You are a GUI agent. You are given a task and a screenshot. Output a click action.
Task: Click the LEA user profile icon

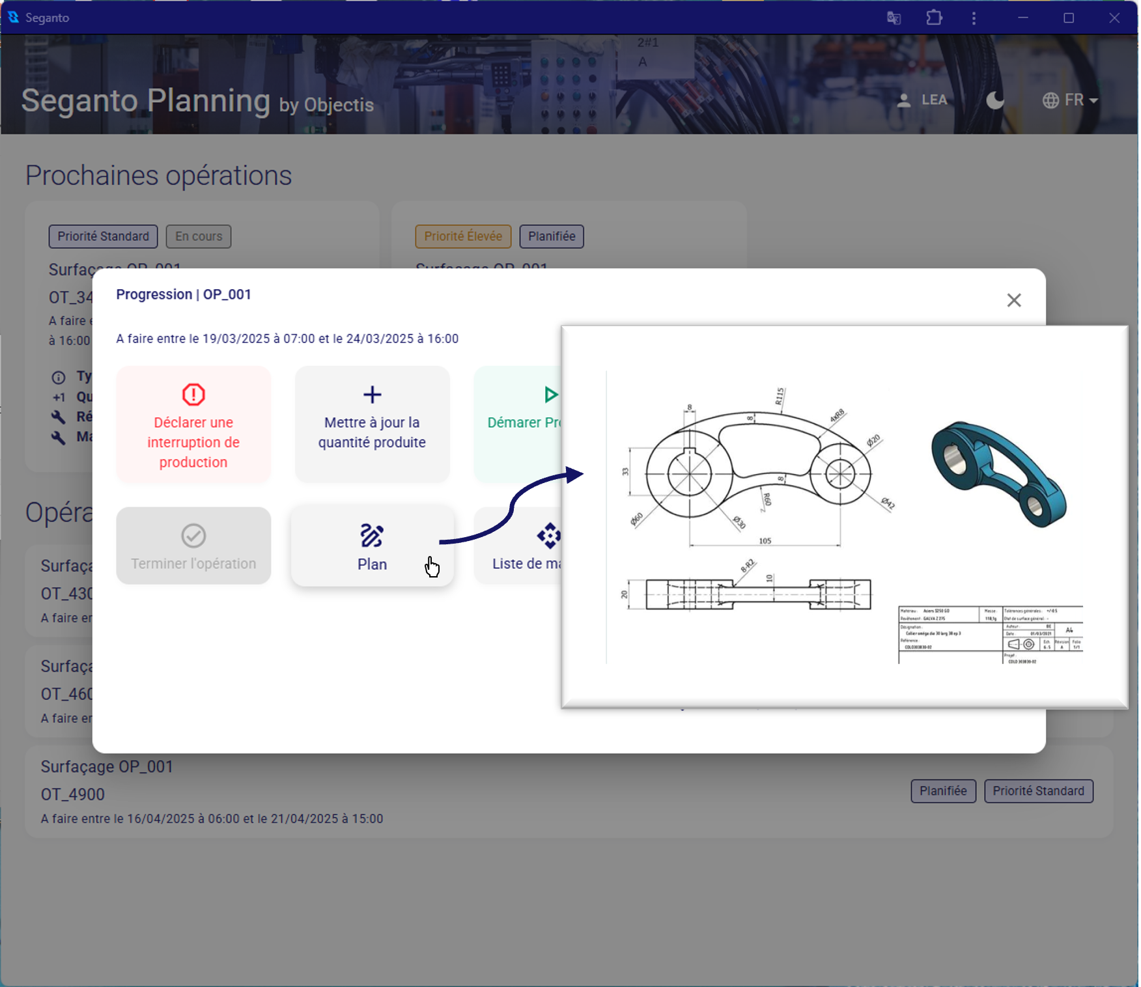[x=904, y=100]
